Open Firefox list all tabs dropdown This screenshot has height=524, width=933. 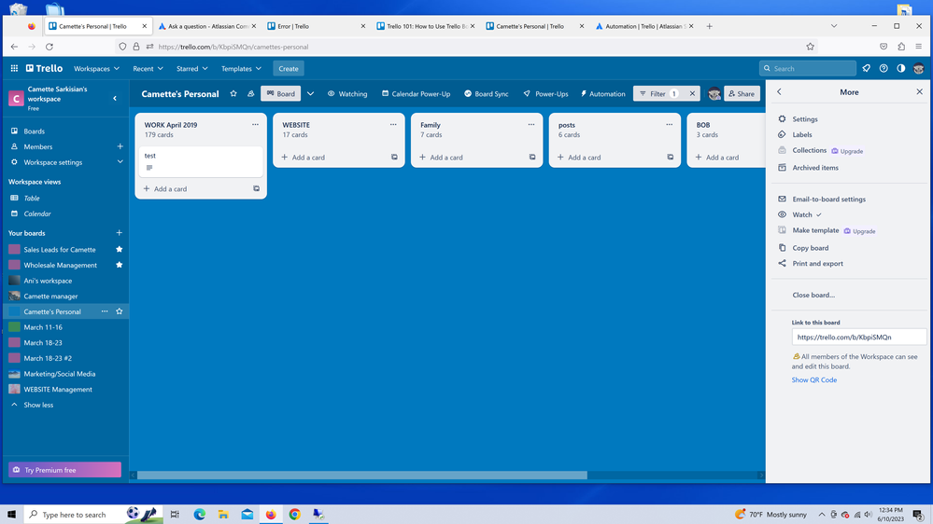(x=834, y=26)
